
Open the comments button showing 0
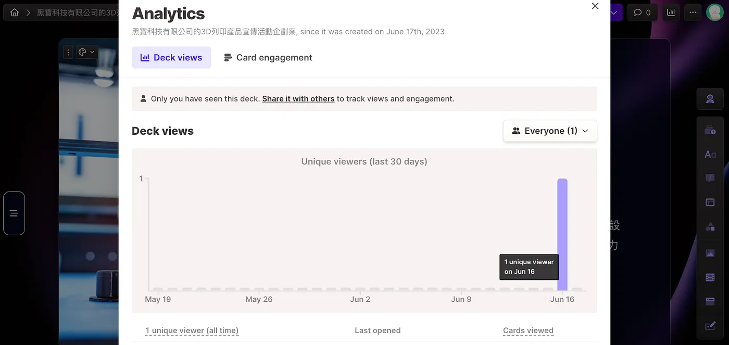pos(643,12)
